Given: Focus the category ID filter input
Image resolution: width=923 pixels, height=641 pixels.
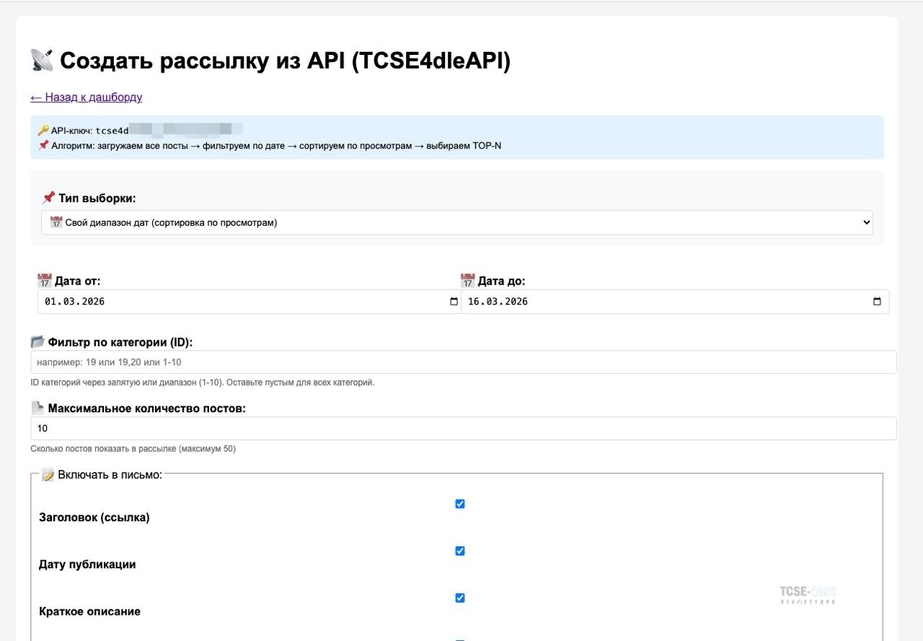Looking at the screenshot, I should tap(463, 362).
